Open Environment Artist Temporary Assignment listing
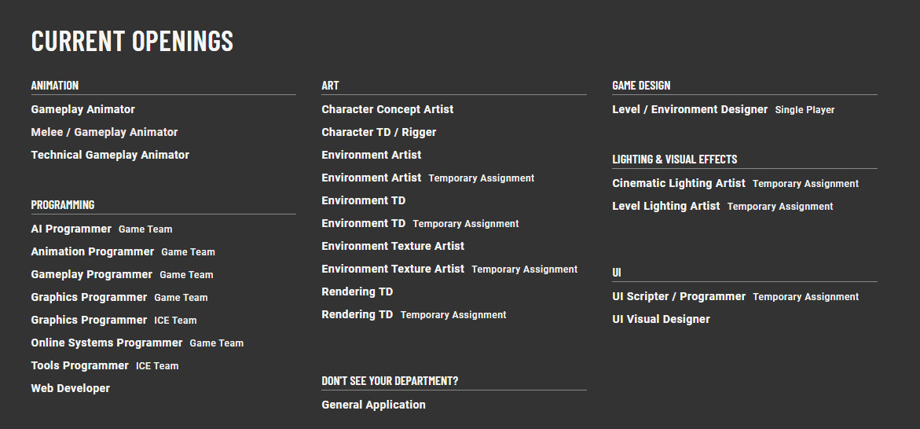The height and width of the screenshot is (429, 920). point(427,178)
